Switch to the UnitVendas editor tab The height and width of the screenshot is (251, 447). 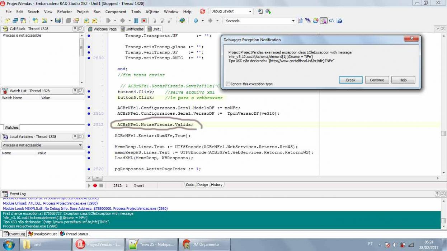132,29
